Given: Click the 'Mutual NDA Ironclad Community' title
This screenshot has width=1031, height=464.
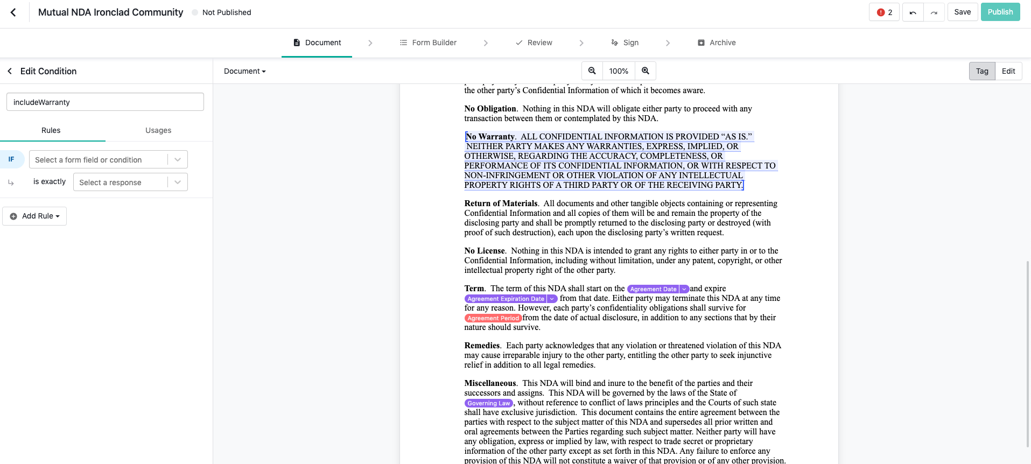Looking at the screenshot, I should point(111,12).
